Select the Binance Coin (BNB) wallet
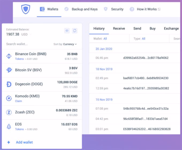 pyautogui.click(x=31, y=54)
